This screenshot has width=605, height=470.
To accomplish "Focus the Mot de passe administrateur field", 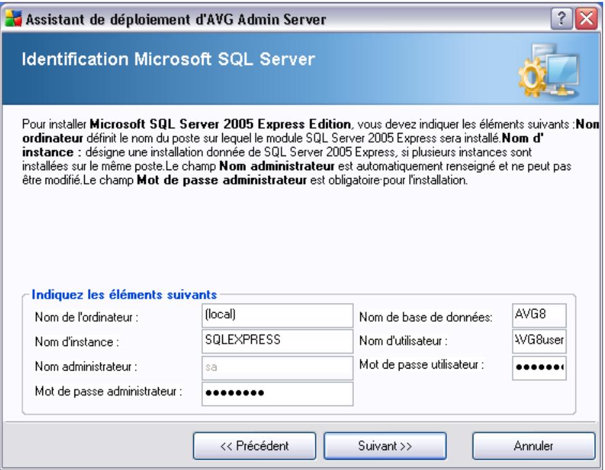I will [277, 394].
